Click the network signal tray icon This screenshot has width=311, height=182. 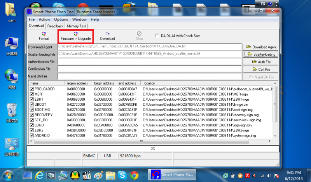tap(262, 176)
